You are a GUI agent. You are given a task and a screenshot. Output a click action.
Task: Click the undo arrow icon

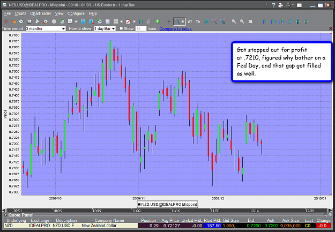point(190,21)
